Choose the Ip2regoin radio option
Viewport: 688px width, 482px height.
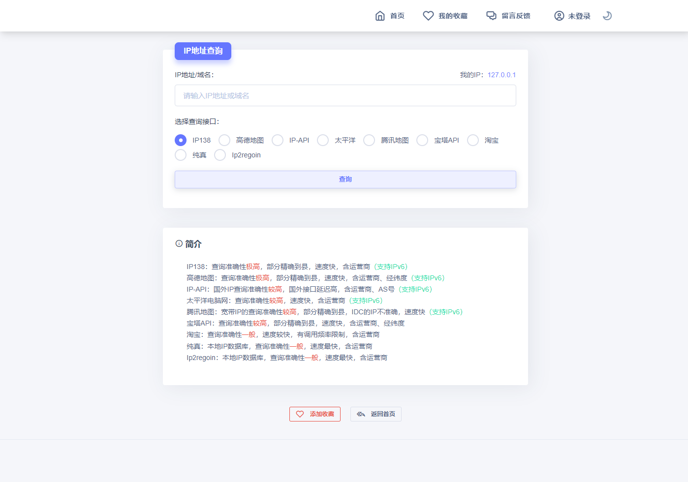tap(220, 155)
